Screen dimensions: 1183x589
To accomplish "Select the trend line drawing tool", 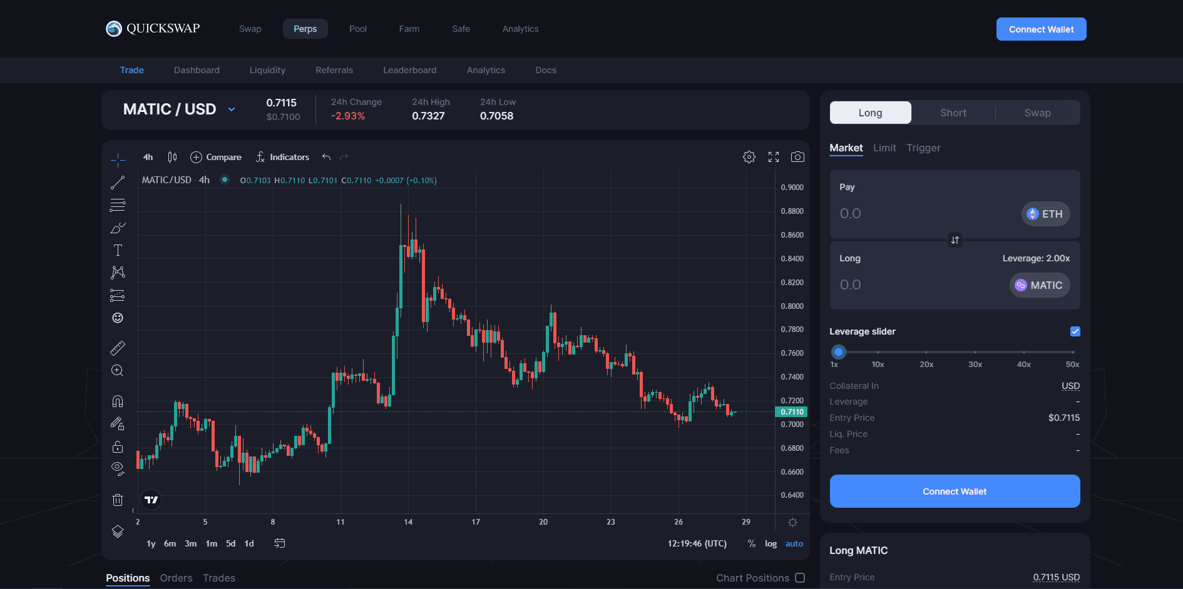I will click(x=118, y=183).
